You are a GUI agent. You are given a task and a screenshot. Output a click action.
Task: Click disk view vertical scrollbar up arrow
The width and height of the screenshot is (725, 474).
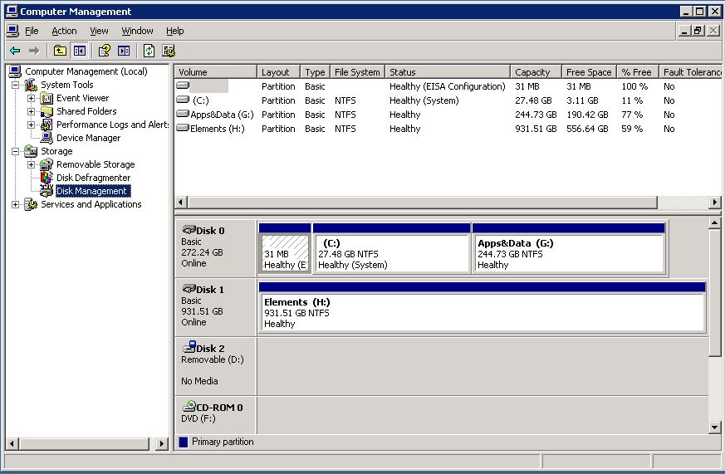point(714,223)
